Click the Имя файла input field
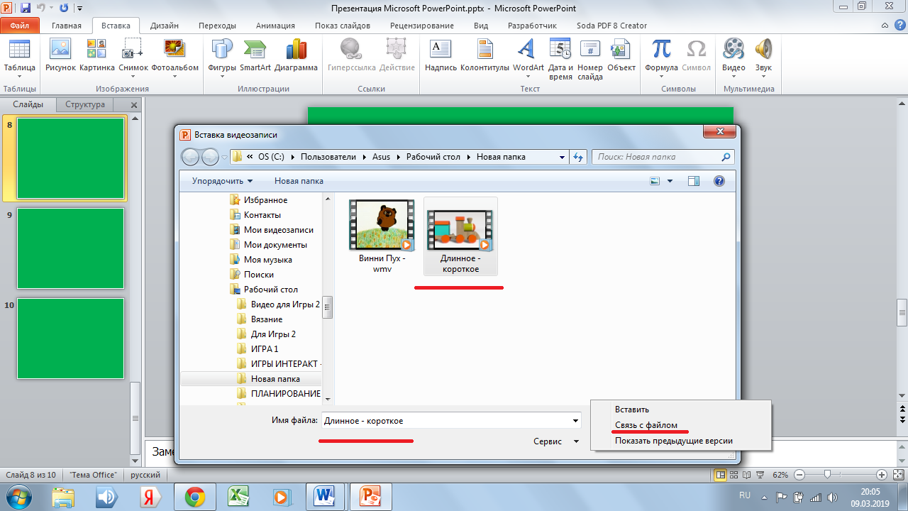Screen dimensions: 908x511 click(445, 421)
